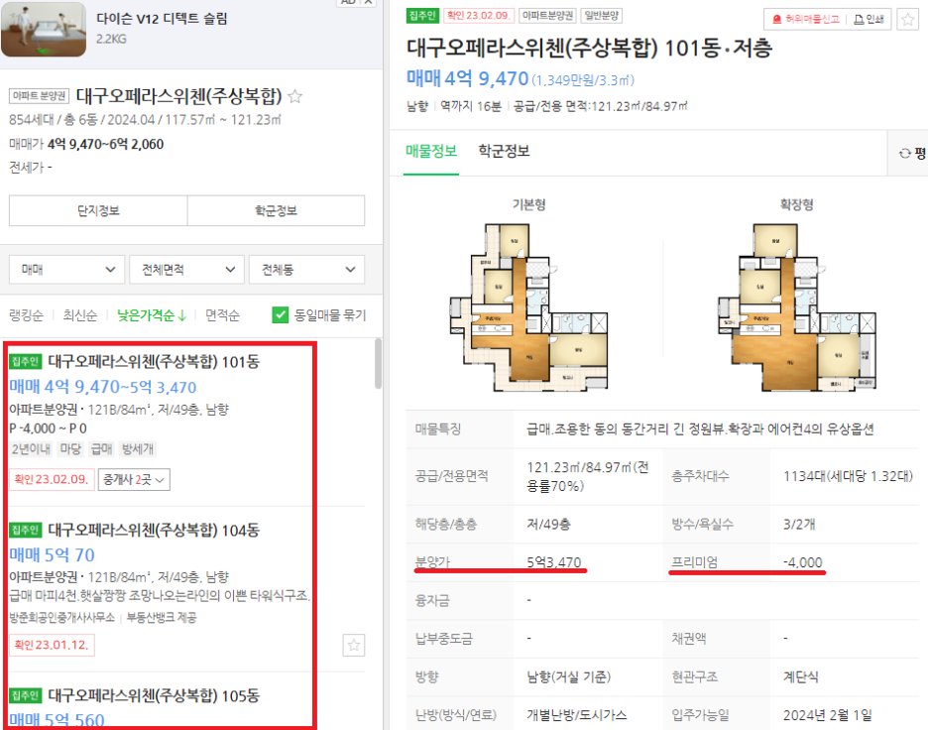Favorite the 104동 listing with star

pyautogui.click(x=353, y=645)
